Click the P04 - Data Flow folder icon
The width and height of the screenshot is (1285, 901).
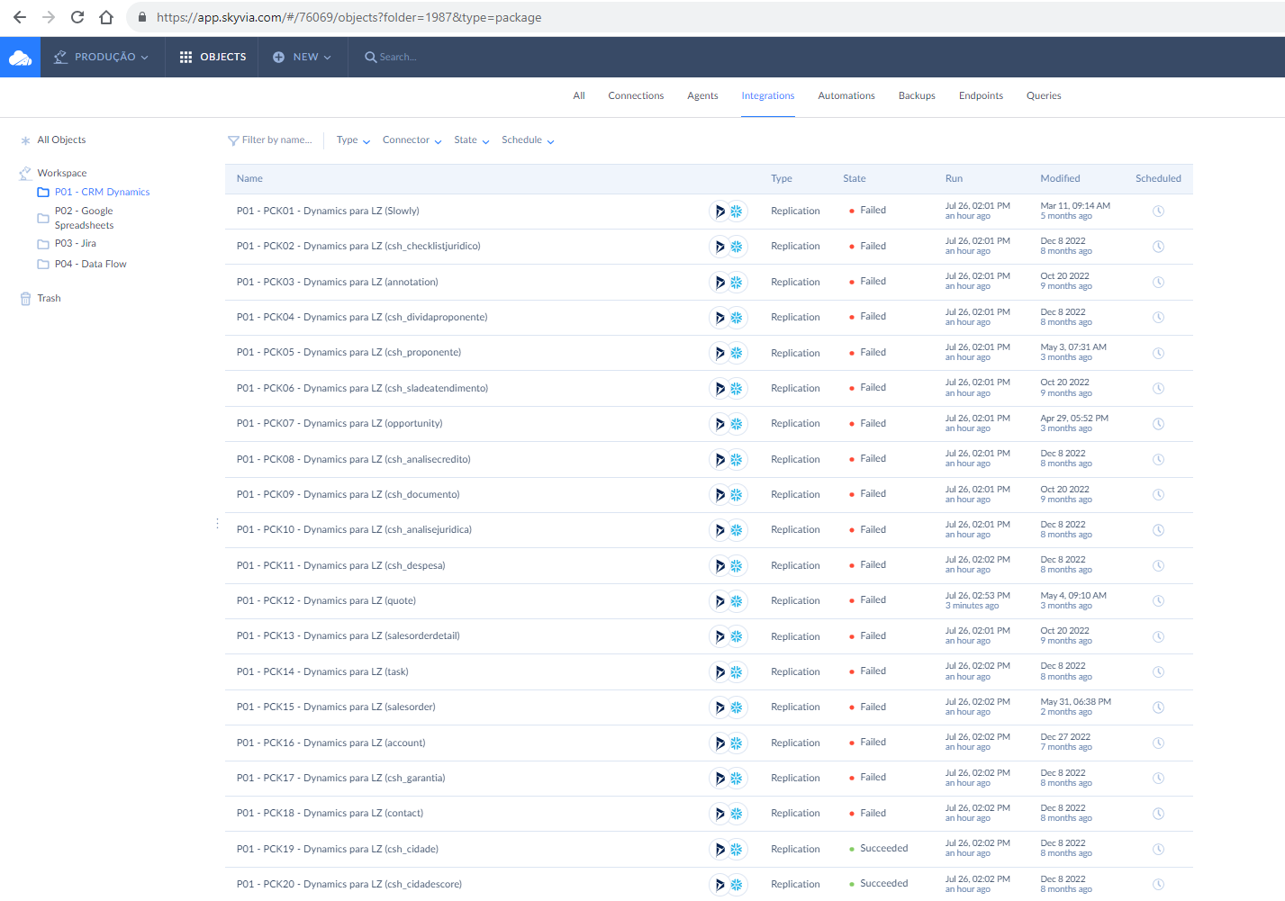click(43, 265)
